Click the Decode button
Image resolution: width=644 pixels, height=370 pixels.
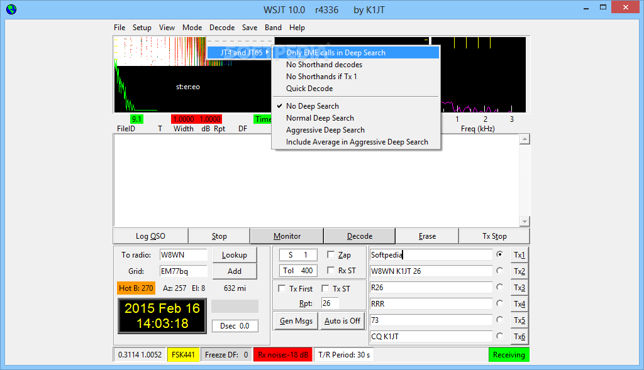tap(360, 236)
